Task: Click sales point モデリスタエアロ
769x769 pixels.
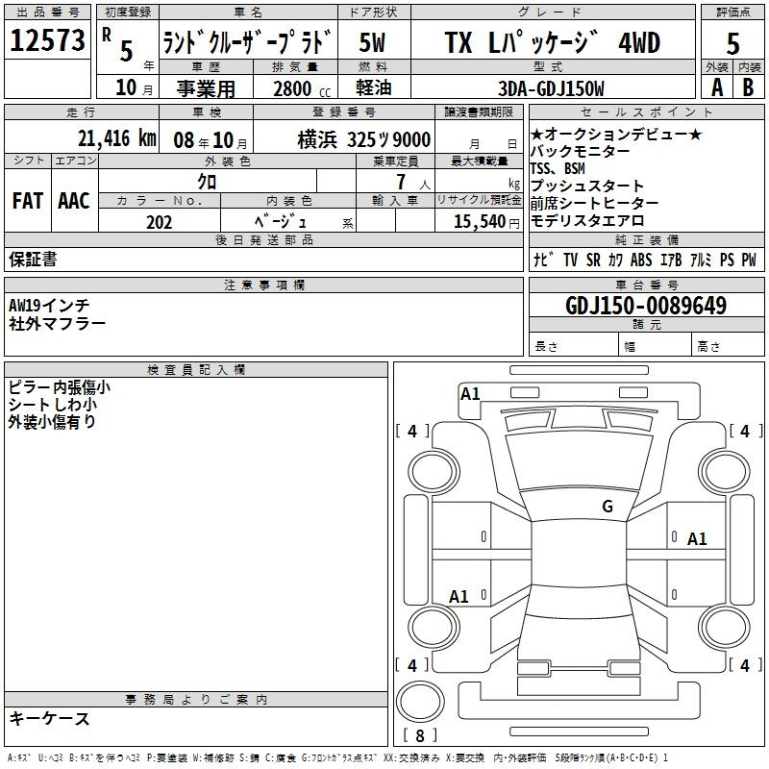Action: 587,220
